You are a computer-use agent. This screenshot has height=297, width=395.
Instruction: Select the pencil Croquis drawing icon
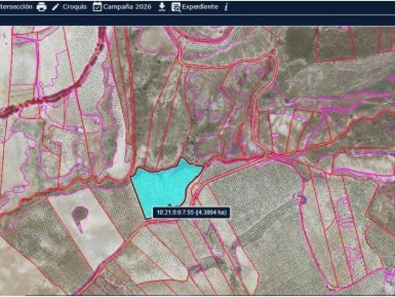click(55, 7)
